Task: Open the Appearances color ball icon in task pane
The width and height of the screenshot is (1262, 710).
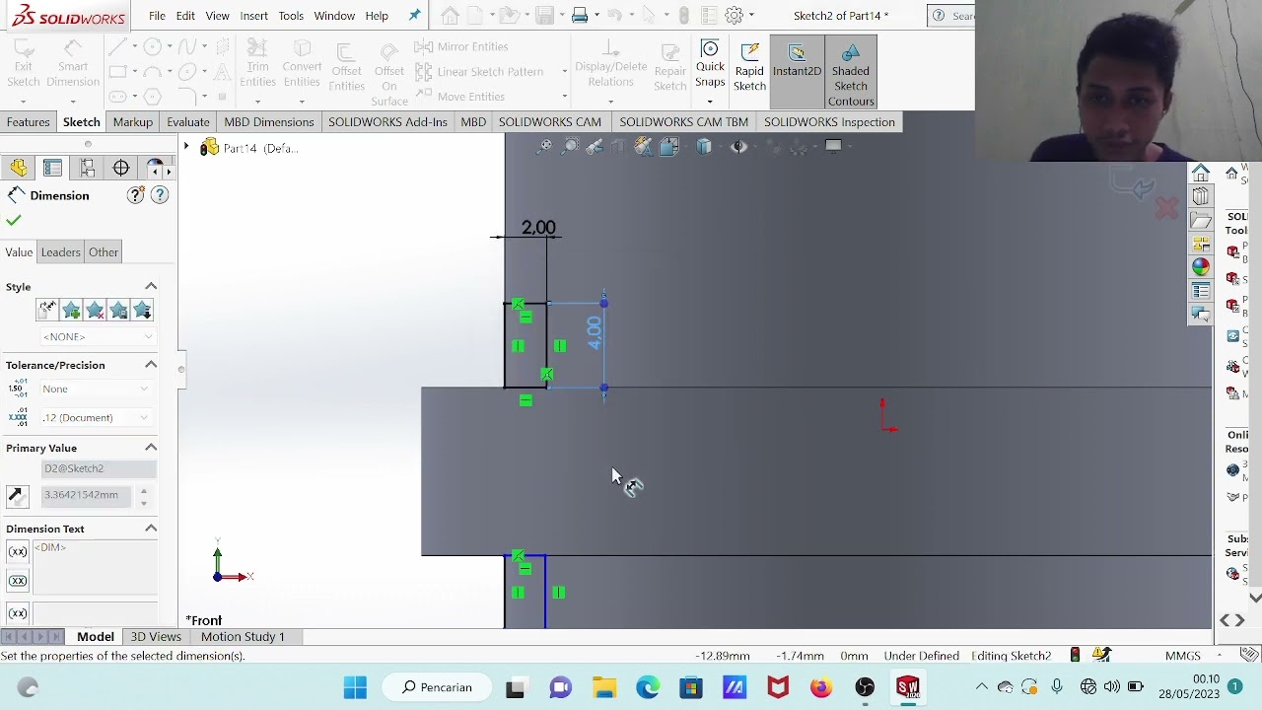Action: [1200, 267]
